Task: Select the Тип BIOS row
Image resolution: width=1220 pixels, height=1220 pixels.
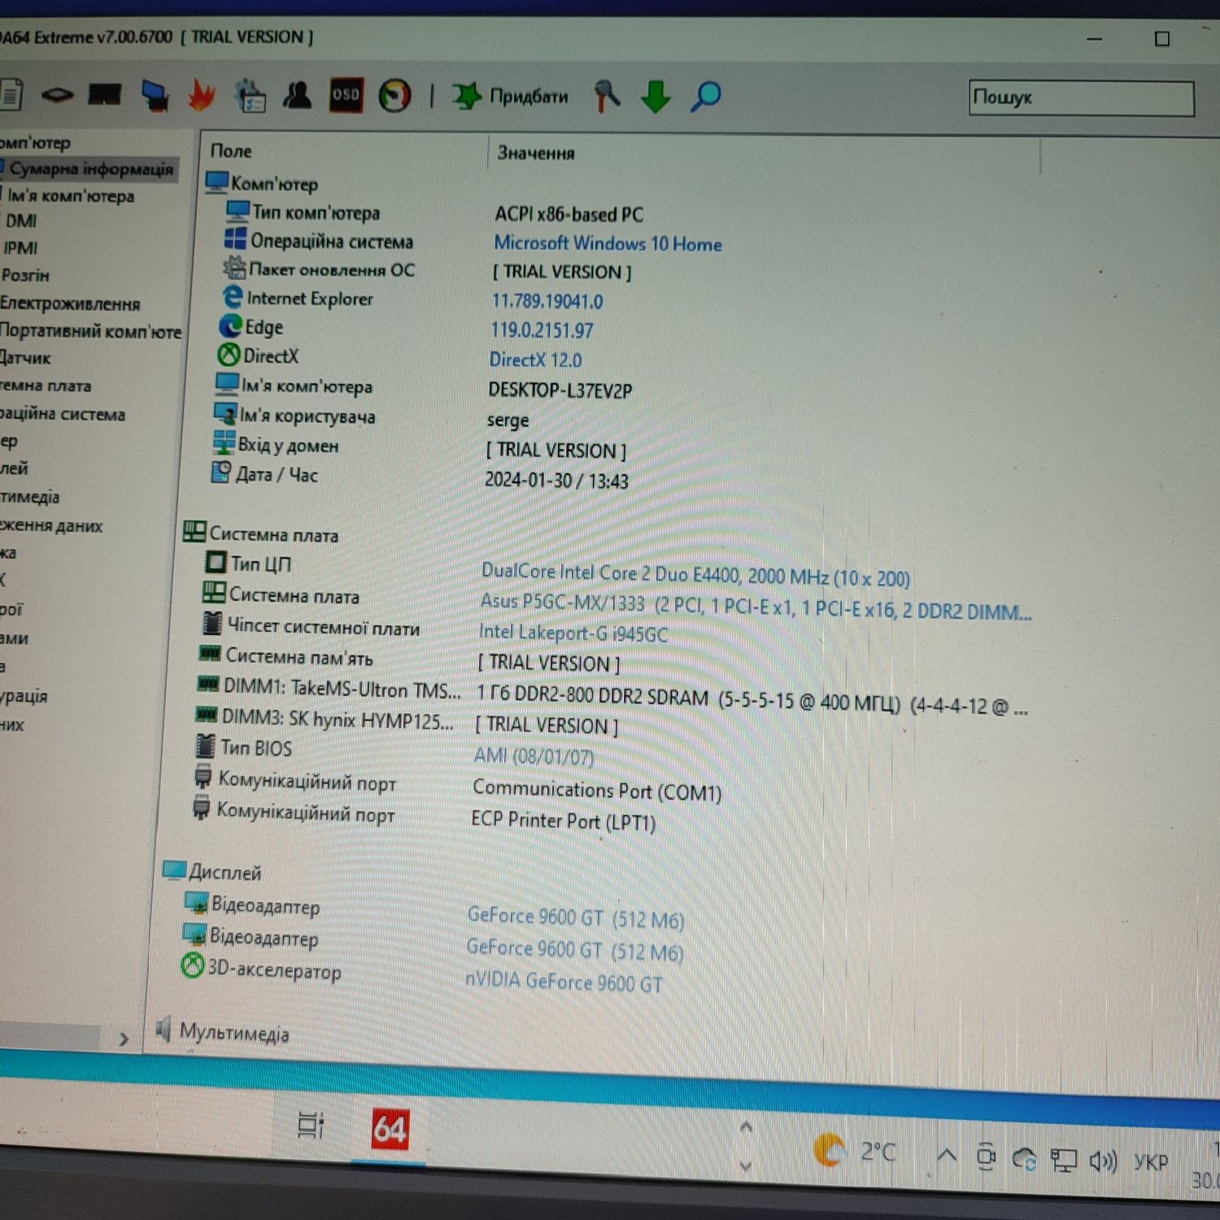Action: 255,747
